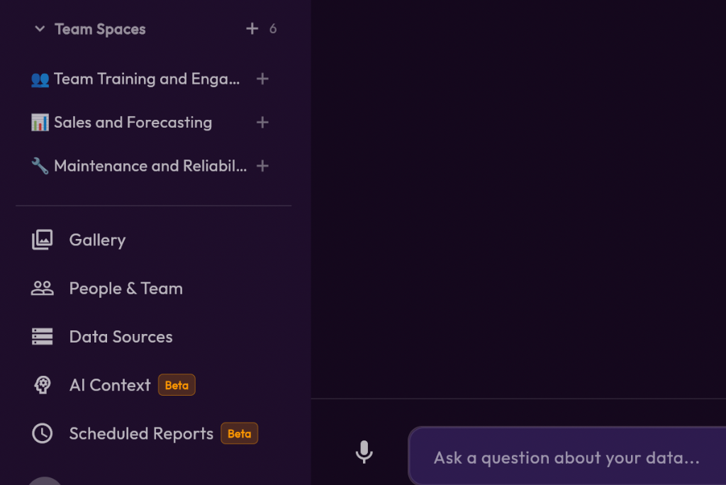Open the Gallery menu item
726x485 pixels.
97,240
